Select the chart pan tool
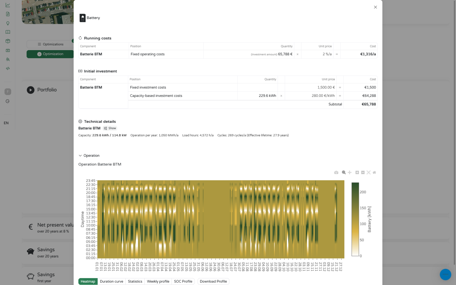Image resolution: width=456 pixels, height=285 pixels. click(350, 173)
